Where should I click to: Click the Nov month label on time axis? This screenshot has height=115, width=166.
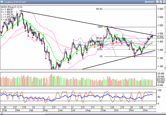click(132, 110)
